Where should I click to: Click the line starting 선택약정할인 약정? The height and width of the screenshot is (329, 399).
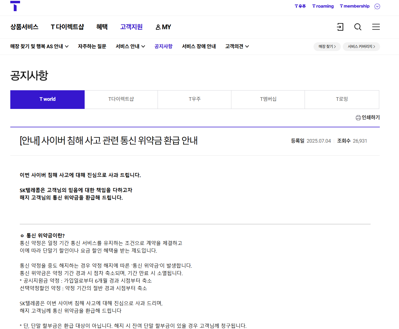(x=83, y=288)
